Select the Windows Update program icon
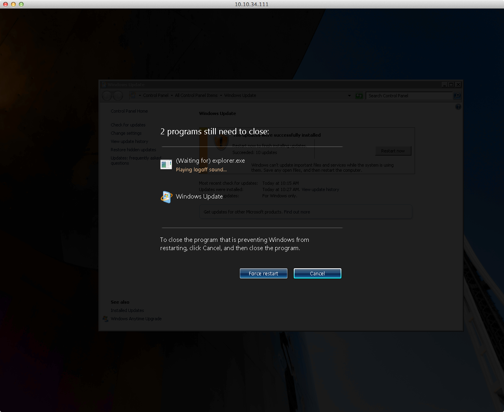504x412 pixels. click(x=167, y=197)
